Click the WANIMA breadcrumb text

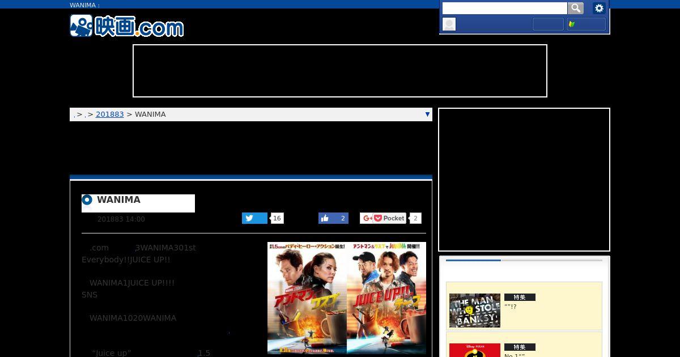click(150, 114)
